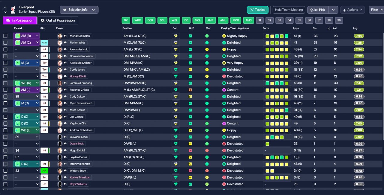Open the Selection Info dropdown
The image size is (384, 195).
coord(79,10)
